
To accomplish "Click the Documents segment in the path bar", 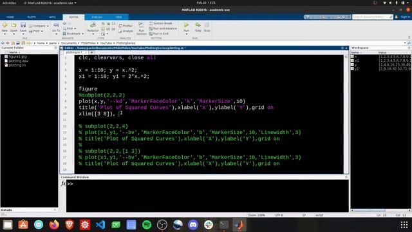I will (x=69, y=43).
